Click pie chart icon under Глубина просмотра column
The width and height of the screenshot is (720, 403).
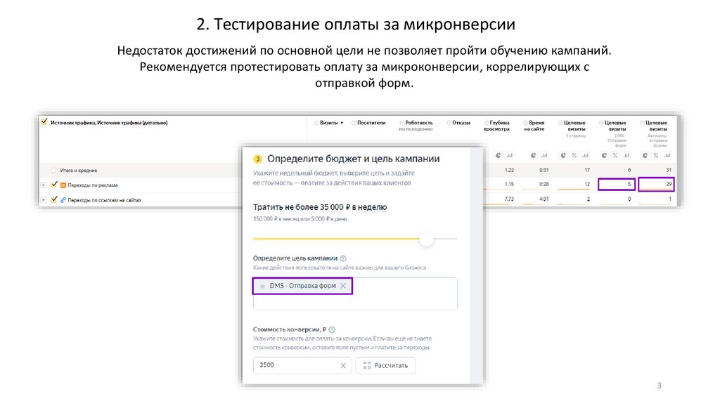coord(498,155)
